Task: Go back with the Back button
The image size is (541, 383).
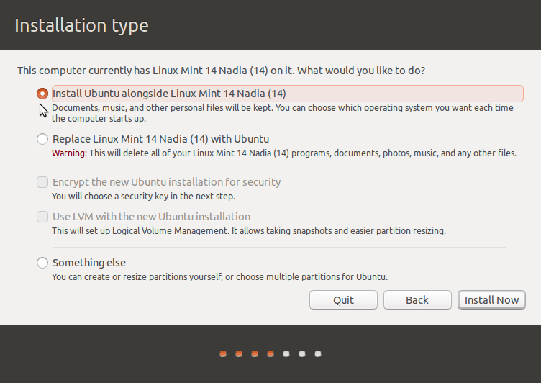Action: pos(417,300)
